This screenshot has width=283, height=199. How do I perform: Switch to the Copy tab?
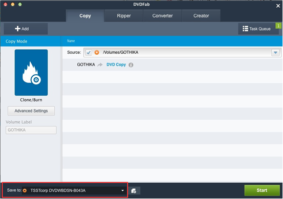(x=85, y=16)
